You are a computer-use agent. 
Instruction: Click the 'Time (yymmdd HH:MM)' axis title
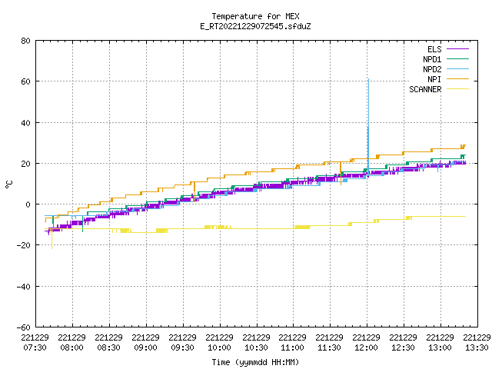click(255, 362)
